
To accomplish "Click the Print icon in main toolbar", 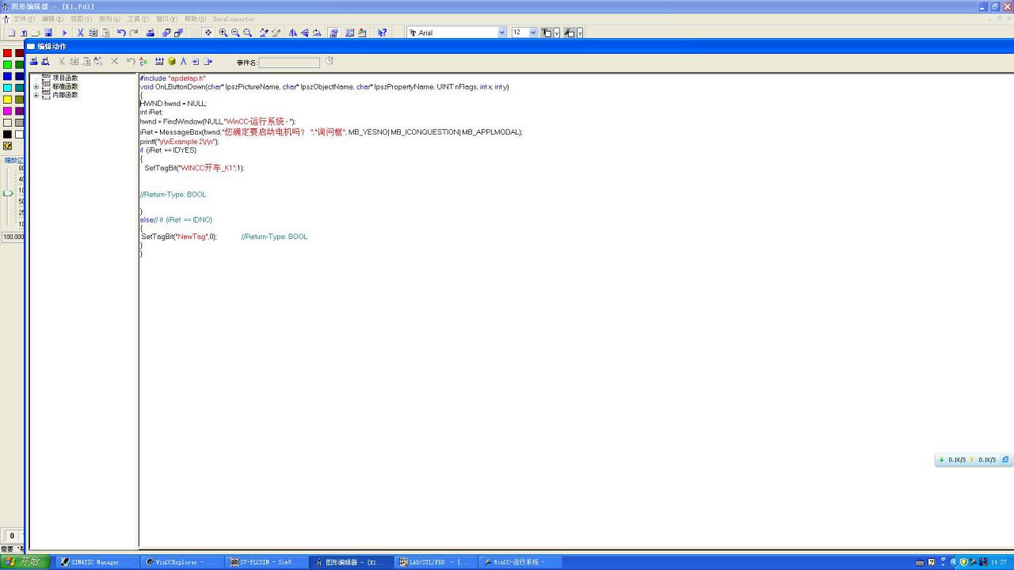I will tap(151, 32).
